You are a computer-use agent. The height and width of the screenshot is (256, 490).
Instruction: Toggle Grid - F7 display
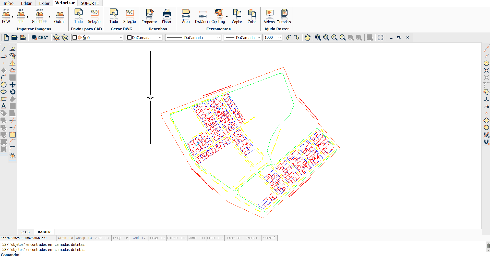tap(139, 238)
